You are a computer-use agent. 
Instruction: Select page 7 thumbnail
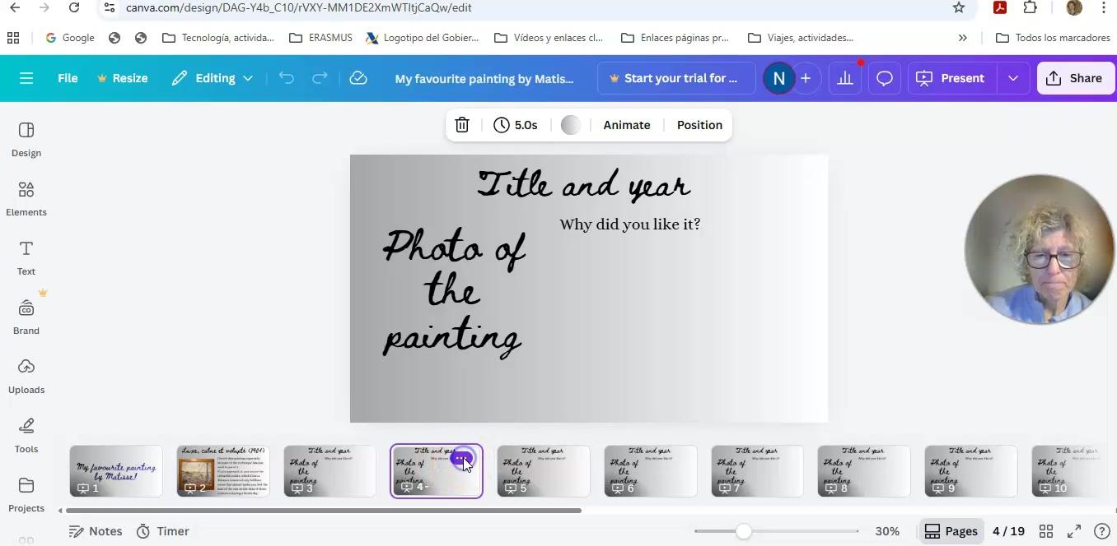coord(757,471)
